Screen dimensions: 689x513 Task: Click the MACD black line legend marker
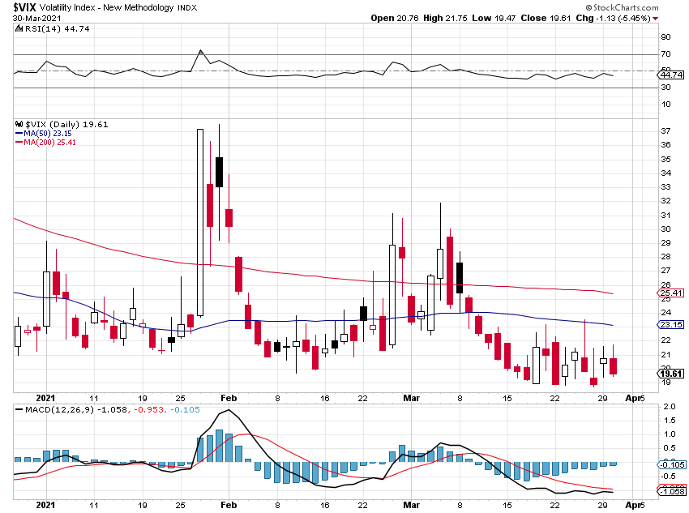[x=19, y=408]
